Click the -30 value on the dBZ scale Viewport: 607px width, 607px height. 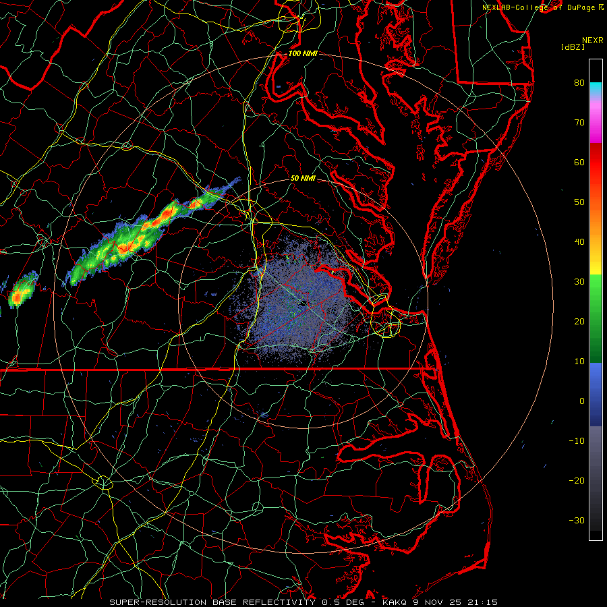tap(577, 521)
